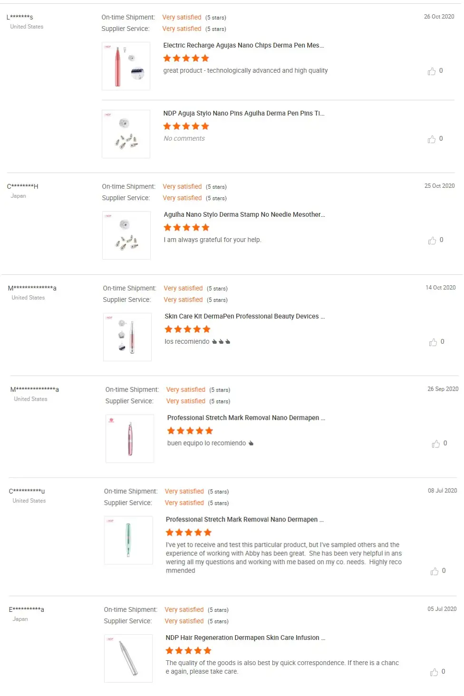The width and height of the screenshot is (464, 696).
Task: Thumbs-up the 'quality of the goods' review
Action: (x=434, y=672)
